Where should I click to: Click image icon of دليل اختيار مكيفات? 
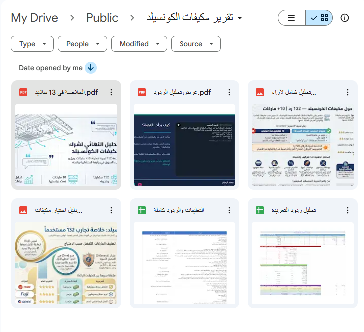23,210
